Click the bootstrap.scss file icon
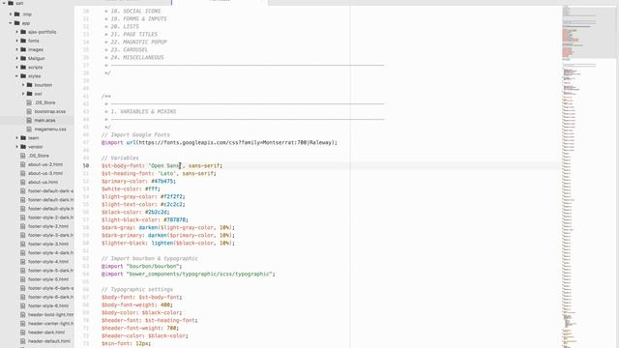This screenshot has width=619, height=348. coord(29,111)
